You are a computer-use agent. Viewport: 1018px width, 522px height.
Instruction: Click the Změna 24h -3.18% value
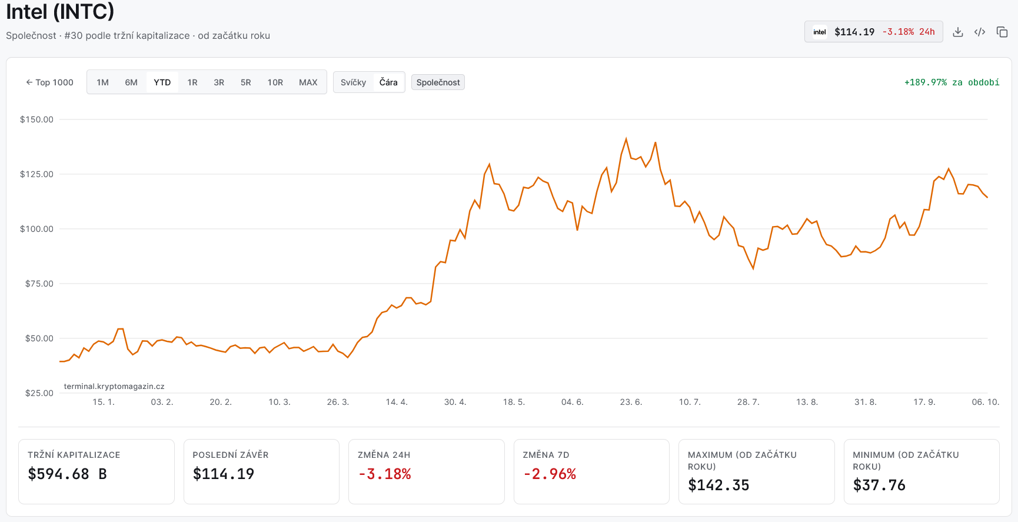(385, 474)
